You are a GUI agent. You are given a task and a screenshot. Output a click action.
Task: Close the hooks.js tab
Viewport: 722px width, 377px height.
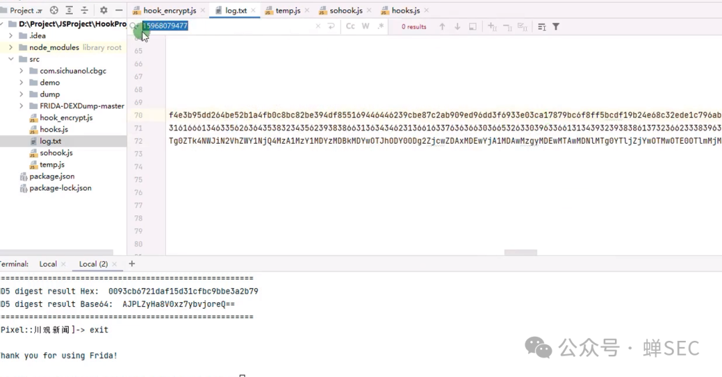click(x=427, y=10)
